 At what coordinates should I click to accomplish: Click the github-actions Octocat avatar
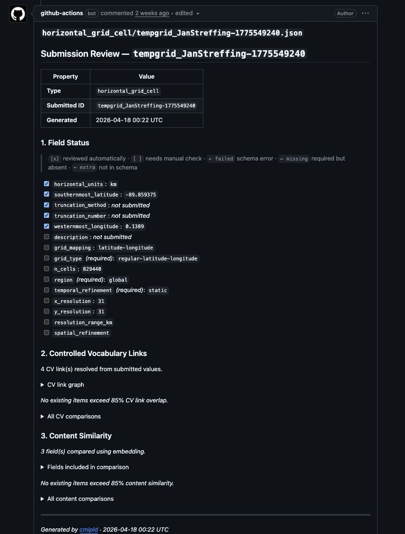[18, 13]
